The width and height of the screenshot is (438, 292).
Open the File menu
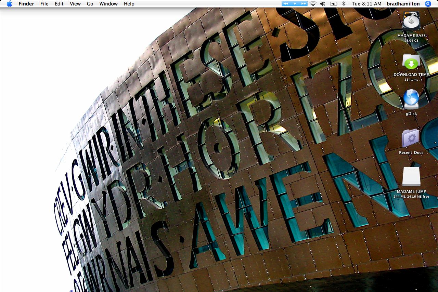[x=44, y=4]
